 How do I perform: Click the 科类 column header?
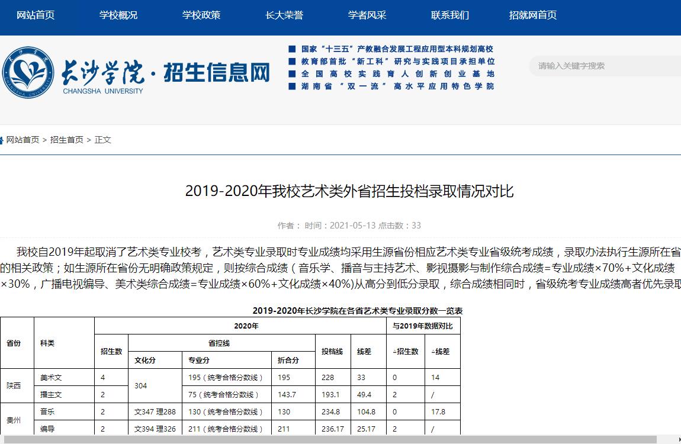click(65, 343)
